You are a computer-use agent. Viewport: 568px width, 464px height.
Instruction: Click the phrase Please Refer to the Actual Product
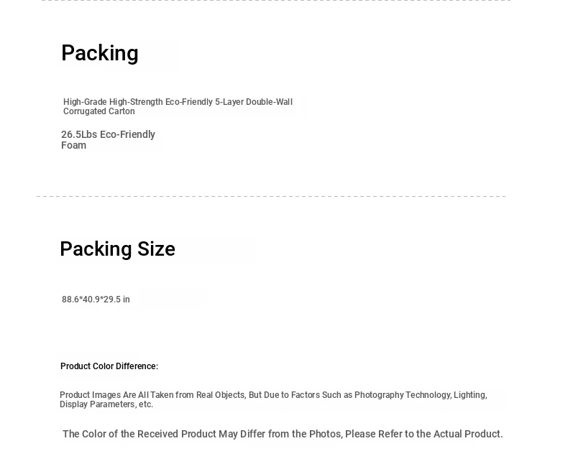click(x=424, y=434)
